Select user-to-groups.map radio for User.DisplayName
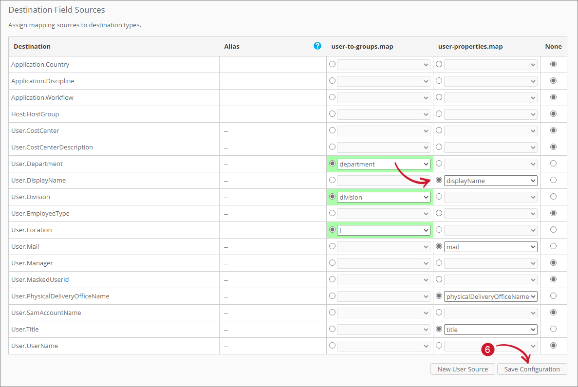Image resolution: width=578 pixels, height=387 pixels. [x=332, y=180]
